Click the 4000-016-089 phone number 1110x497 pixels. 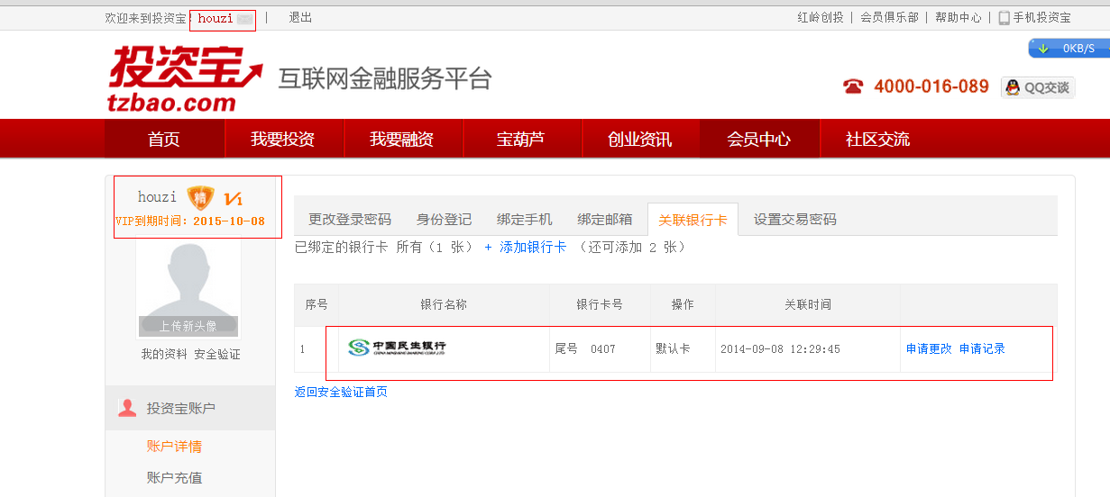931,86
